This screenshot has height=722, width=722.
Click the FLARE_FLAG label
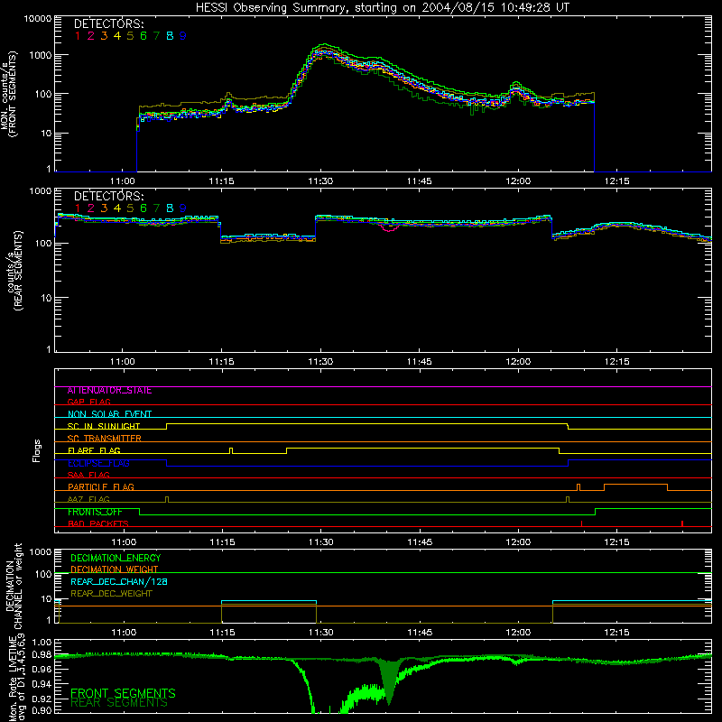pyautogui.click(x=94, y=450)
